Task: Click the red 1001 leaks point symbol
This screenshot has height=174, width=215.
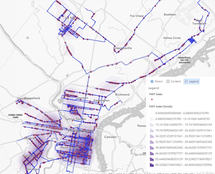Action: point(152,100)
